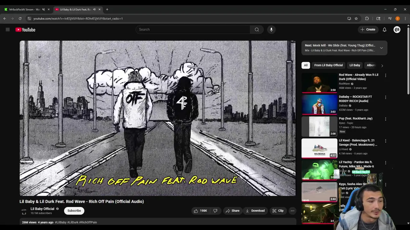Open DaBaby ROCKSTAR thumbnail

[319, 104]
